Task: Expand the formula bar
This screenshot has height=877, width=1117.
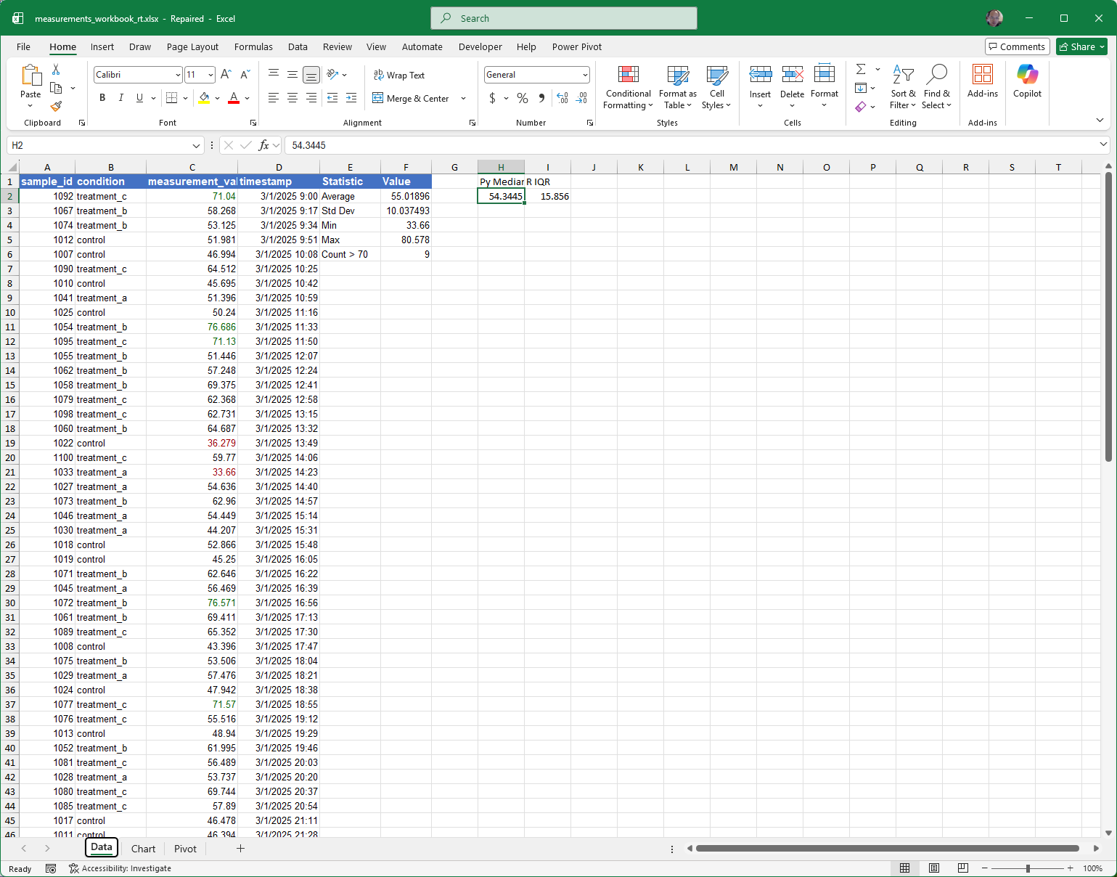Action: point(1104,144)
